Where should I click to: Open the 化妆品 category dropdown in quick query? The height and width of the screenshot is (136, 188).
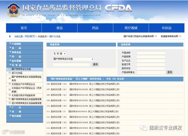[x=59, y=54]
